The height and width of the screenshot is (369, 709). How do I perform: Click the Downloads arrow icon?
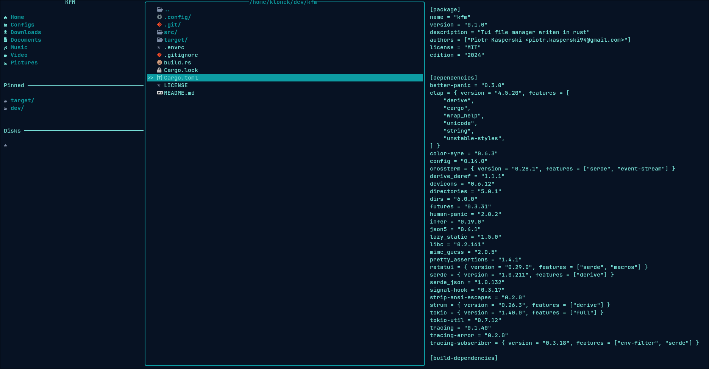pos(5,32)
